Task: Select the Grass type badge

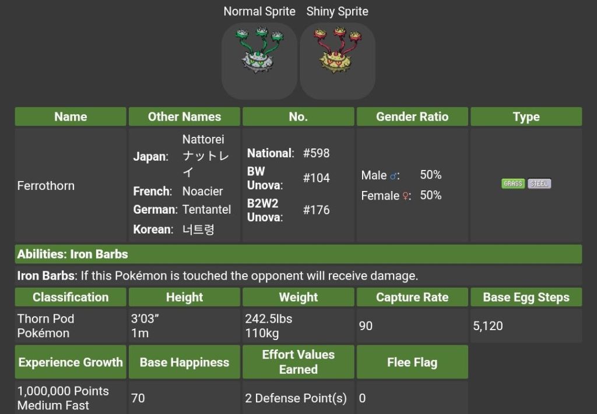Action: 513,184
